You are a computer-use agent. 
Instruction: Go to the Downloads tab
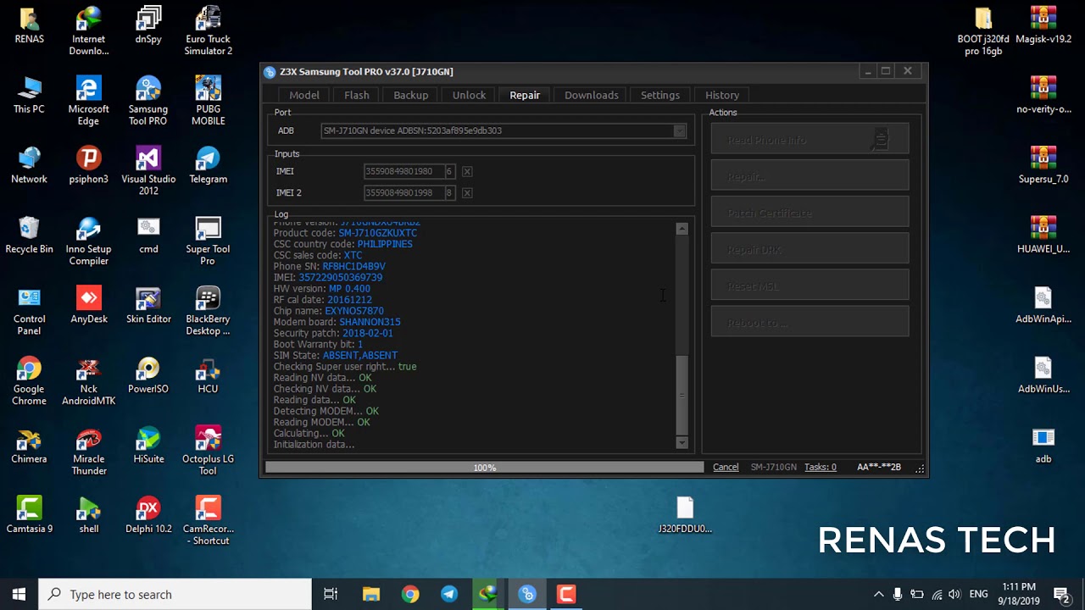[x=591, y=95]
